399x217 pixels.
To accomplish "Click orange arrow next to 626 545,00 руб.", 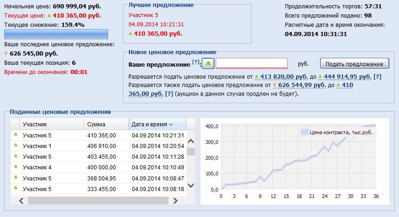I will 6,53.
